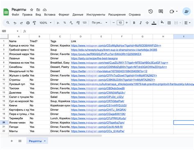Format as currency with р. button
This screenshot has width=194, height=150.
(x=58, y=23)
